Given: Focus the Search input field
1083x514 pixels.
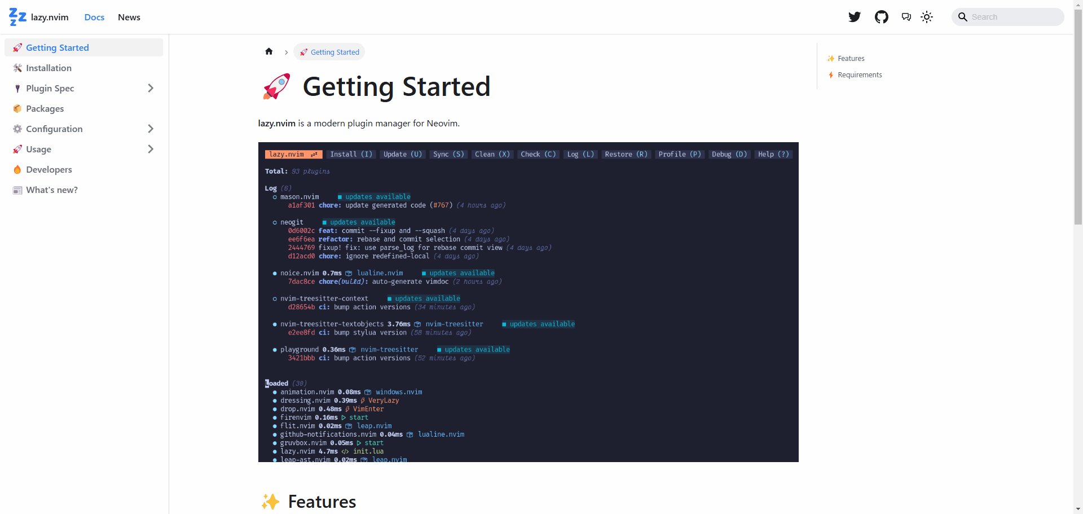Looking at the screenshot, I should coord(1008,17).
